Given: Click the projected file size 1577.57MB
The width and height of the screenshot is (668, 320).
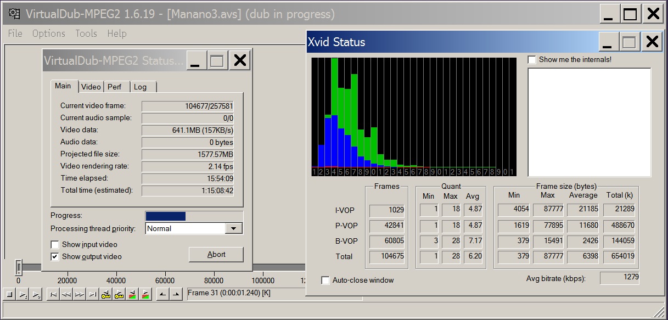Looking at the screenshot, I should [x=188, y=154].
